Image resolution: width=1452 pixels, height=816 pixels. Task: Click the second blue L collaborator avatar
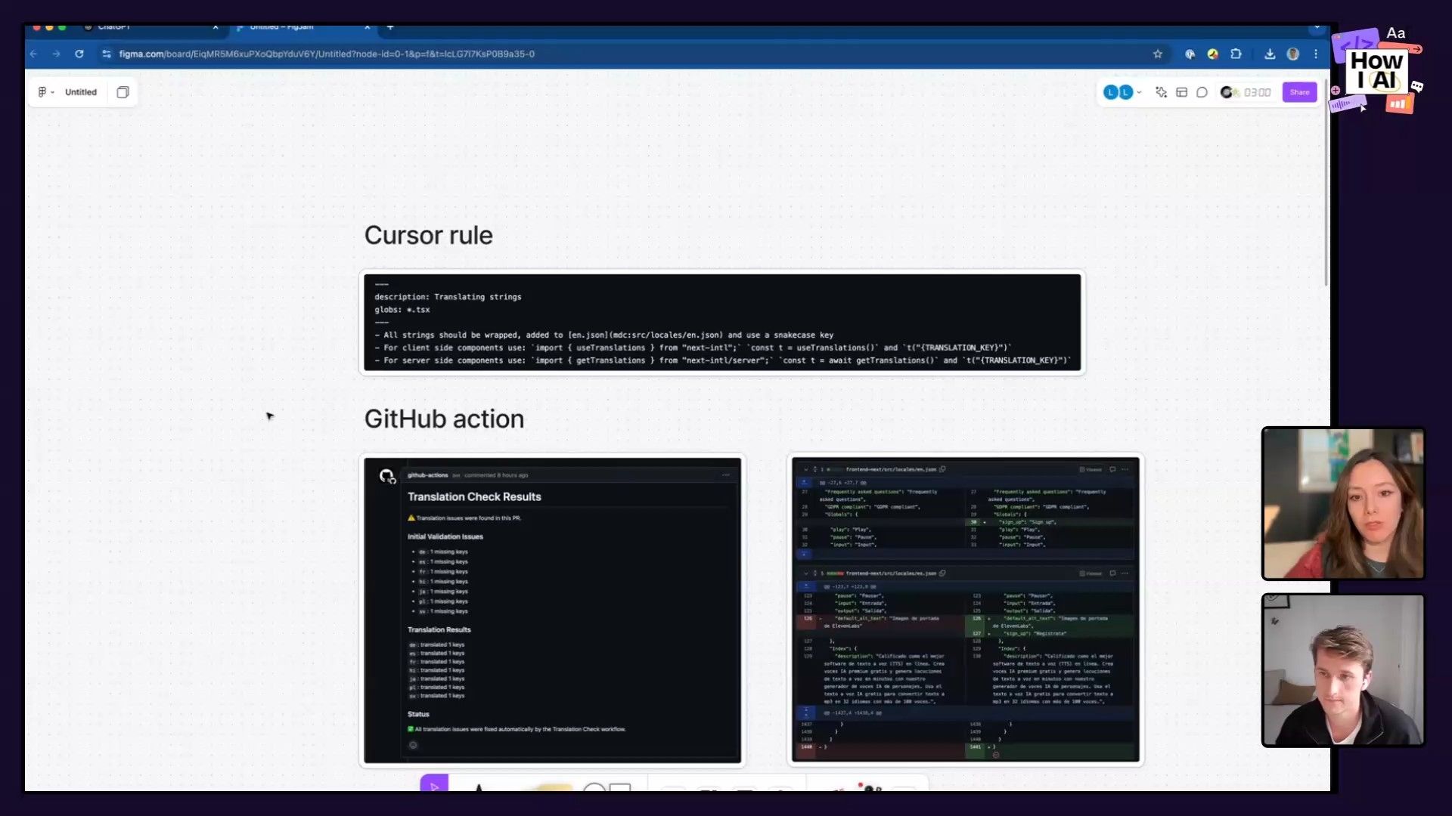coord(1126,92)
